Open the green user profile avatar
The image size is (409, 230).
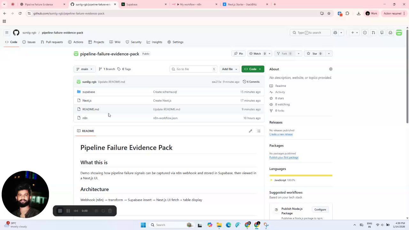399,33
